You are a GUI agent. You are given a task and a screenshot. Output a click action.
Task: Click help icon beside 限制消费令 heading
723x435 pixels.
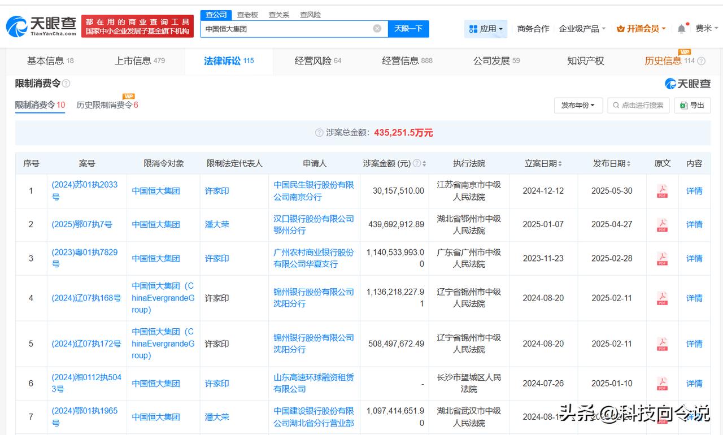click(66, 84)
